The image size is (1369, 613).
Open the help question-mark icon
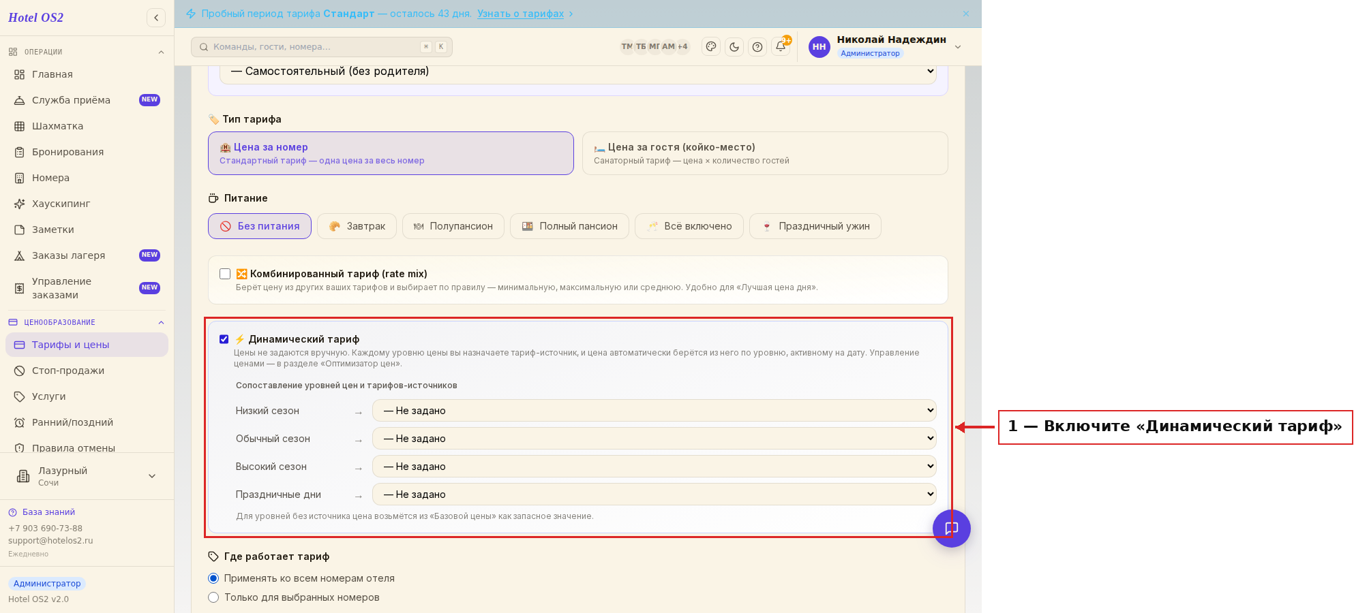coord(757,46)
